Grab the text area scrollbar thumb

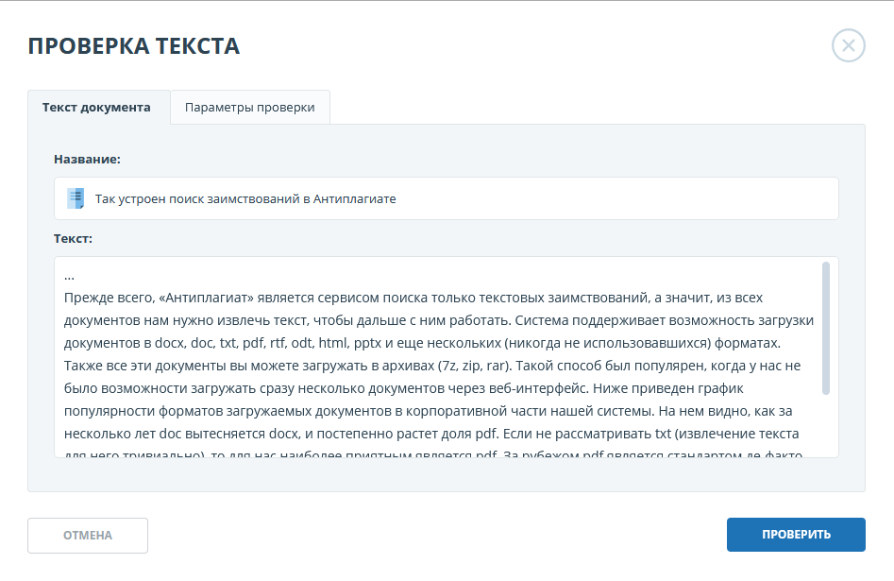coord(826,327)
